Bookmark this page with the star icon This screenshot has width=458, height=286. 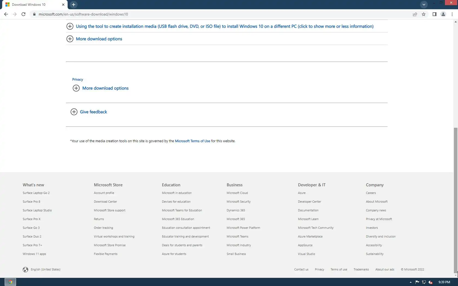point(424,14)
